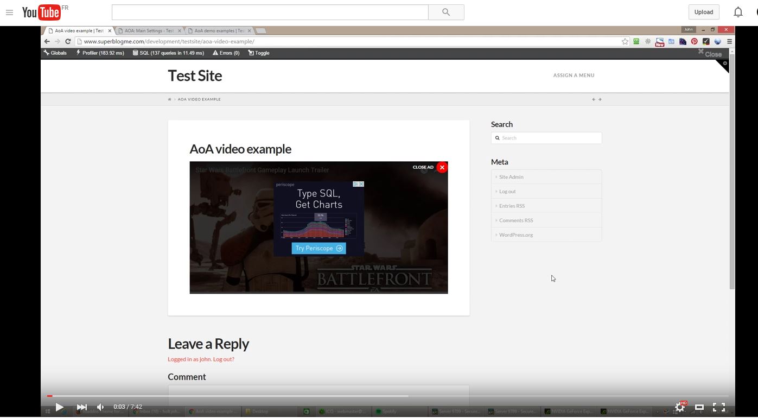
Task: Close the debug bar
Action: point(710,53)
